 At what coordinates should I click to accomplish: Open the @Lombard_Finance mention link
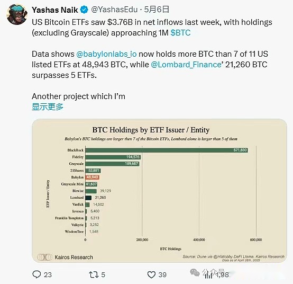click(x=186, y=65)
